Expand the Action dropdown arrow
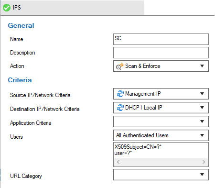This screenshot has width=215, height=188. (x=202, y=66)
